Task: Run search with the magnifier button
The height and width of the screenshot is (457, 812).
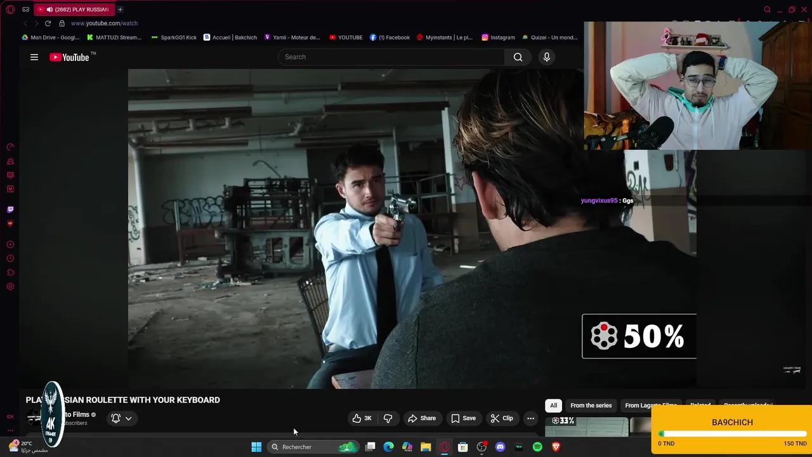Action: click(x=518, y=57)
